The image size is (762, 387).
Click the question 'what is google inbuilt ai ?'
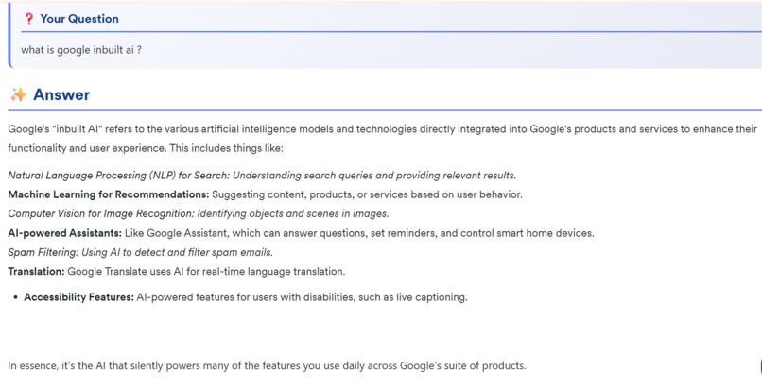click(x=81, y=50)
